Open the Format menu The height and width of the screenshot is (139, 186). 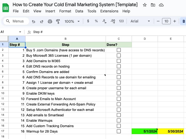pyautogui.click(x=65, y=11)
